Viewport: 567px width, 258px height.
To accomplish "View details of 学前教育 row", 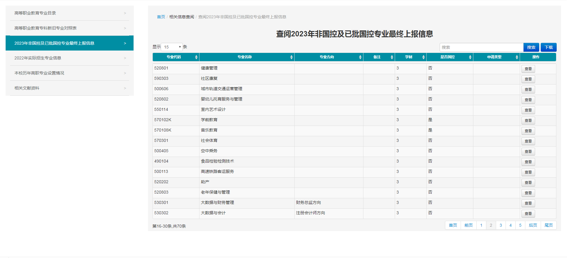I will click(528, 121).
